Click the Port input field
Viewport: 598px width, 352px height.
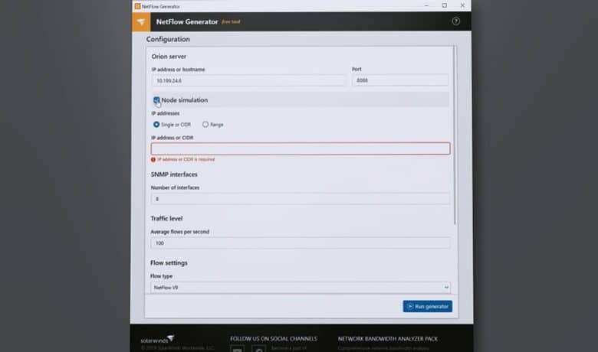(399, 80)
